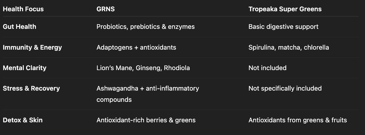This screenshot has width=365, height=135.
Task: Click the word Rhodiola
Action: click(177, 68)
